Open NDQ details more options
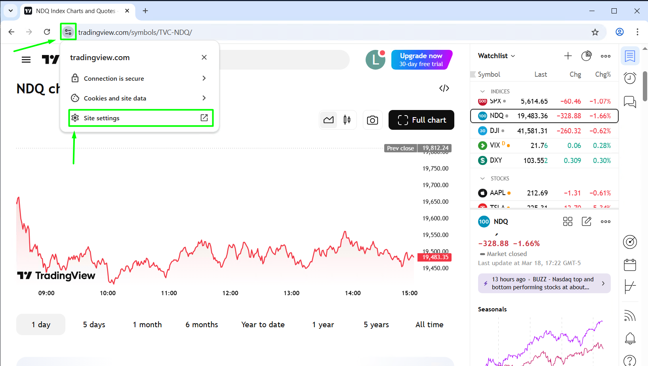 (x=606, y=222)
